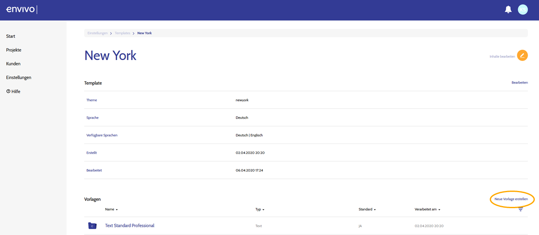Go to Start in the sidebar
Image resolution: width=539 pixels, height=235 pixels.
(x=11, y=37)
